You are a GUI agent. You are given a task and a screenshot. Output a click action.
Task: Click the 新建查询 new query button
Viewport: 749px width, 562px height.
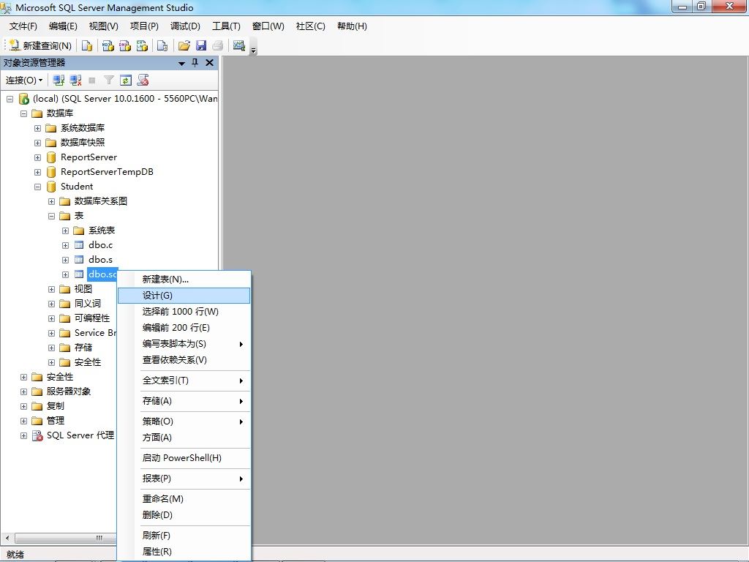40,45
